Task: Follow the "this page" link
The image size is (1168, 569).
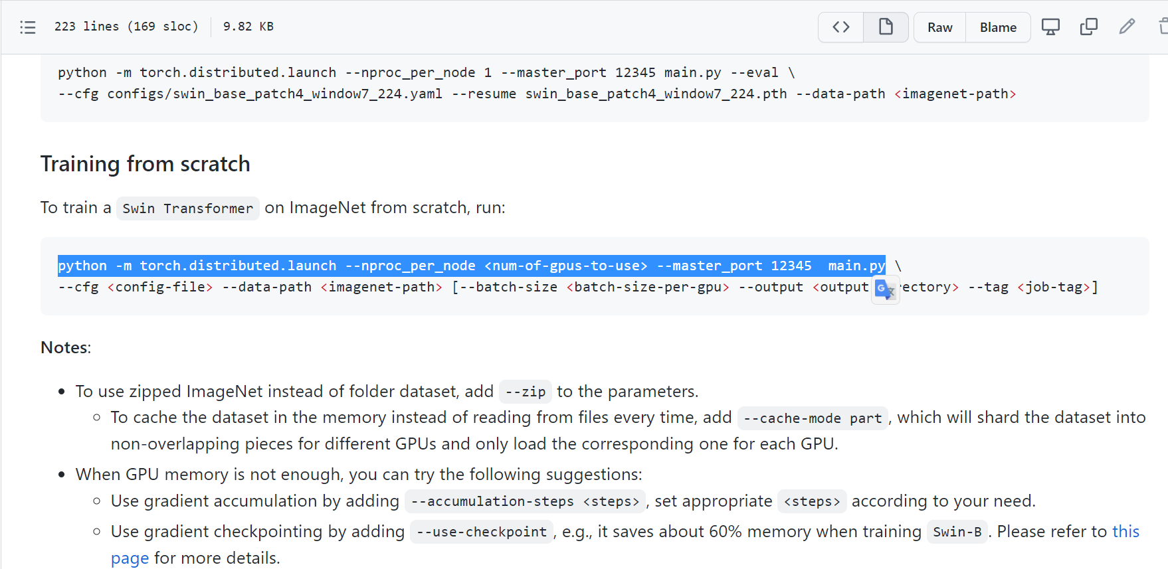Action: pyautogui.click(x=1125, y=532)
